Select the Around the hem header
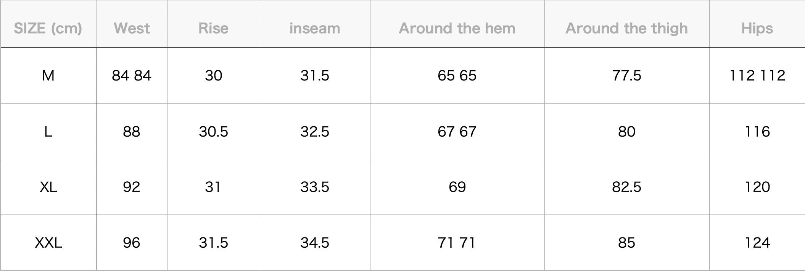 point(457,28)
